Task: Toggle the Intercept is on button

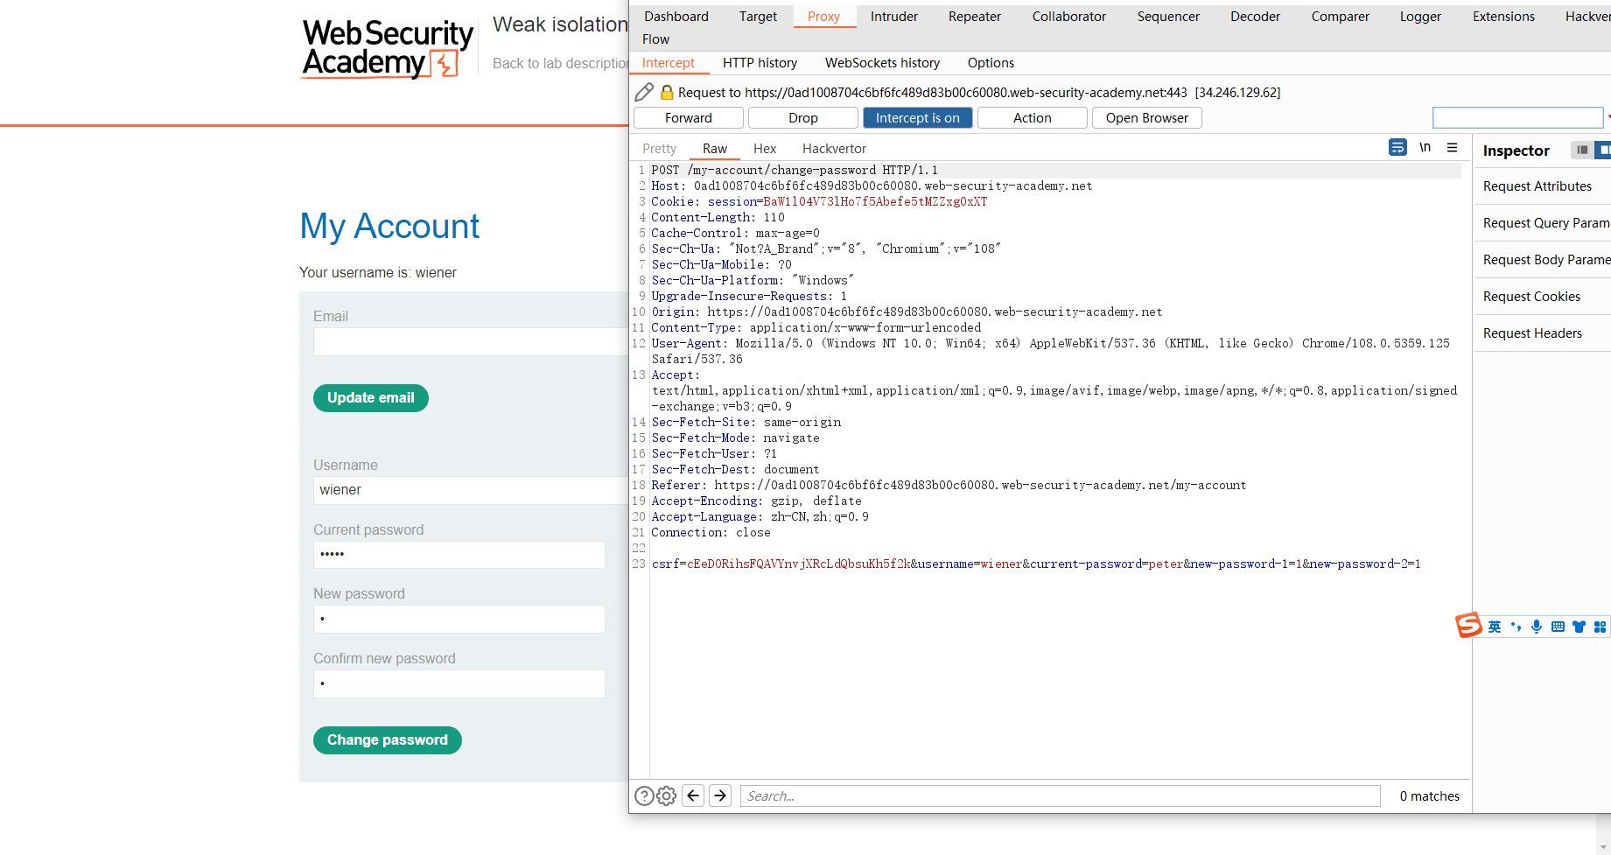Action: [x=917, y=117]
